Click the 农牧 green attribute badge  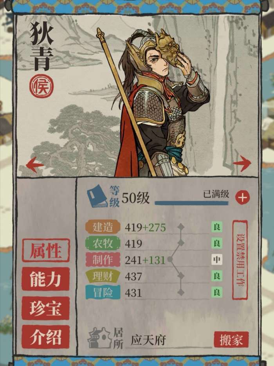tap(103, 244)
